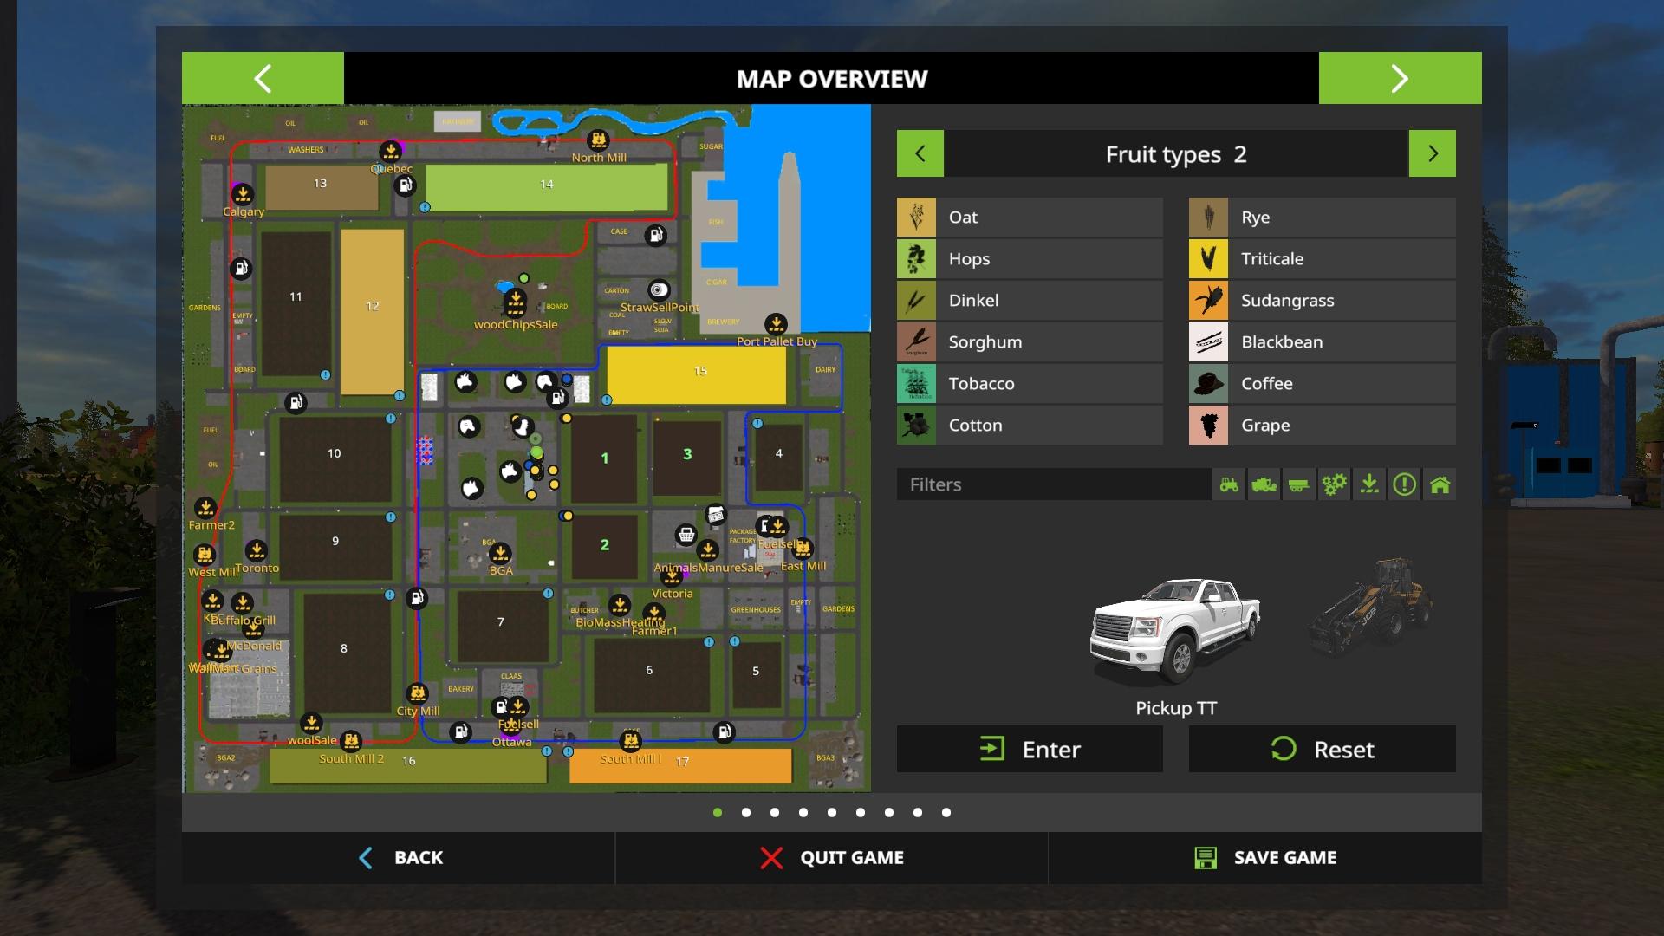Click the exclamation mark filter icon
1664x936 pixels.
click(1404, 484)
